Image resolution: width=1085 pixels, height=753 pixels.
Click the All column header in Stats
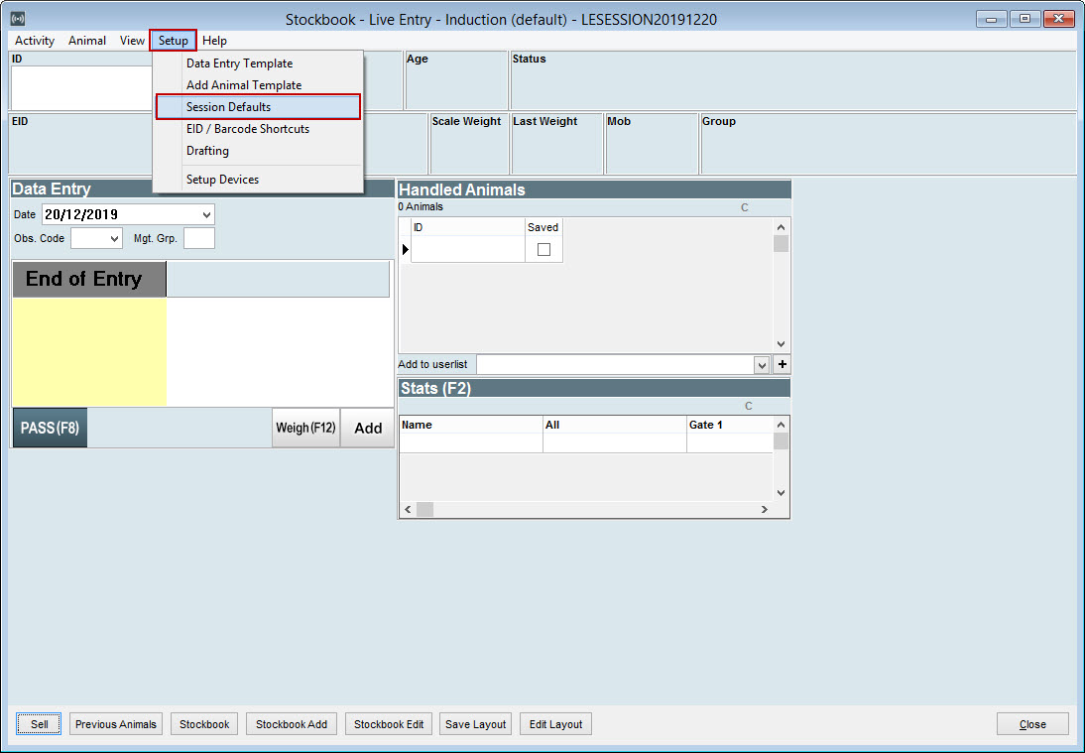615,425
